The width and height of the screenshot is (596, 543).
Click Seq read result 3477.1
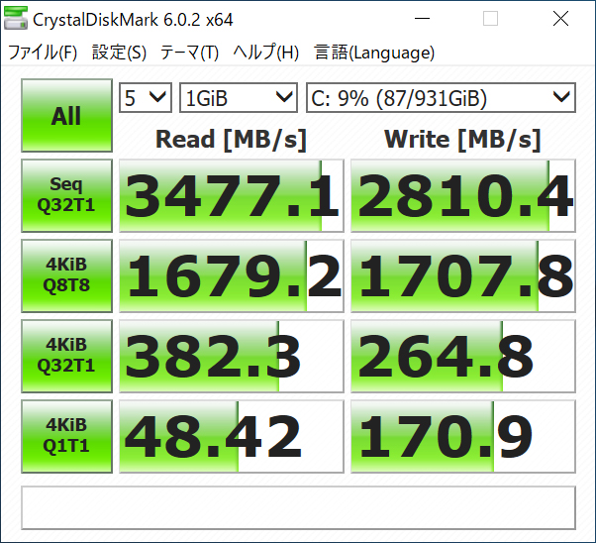pos(232,195)
